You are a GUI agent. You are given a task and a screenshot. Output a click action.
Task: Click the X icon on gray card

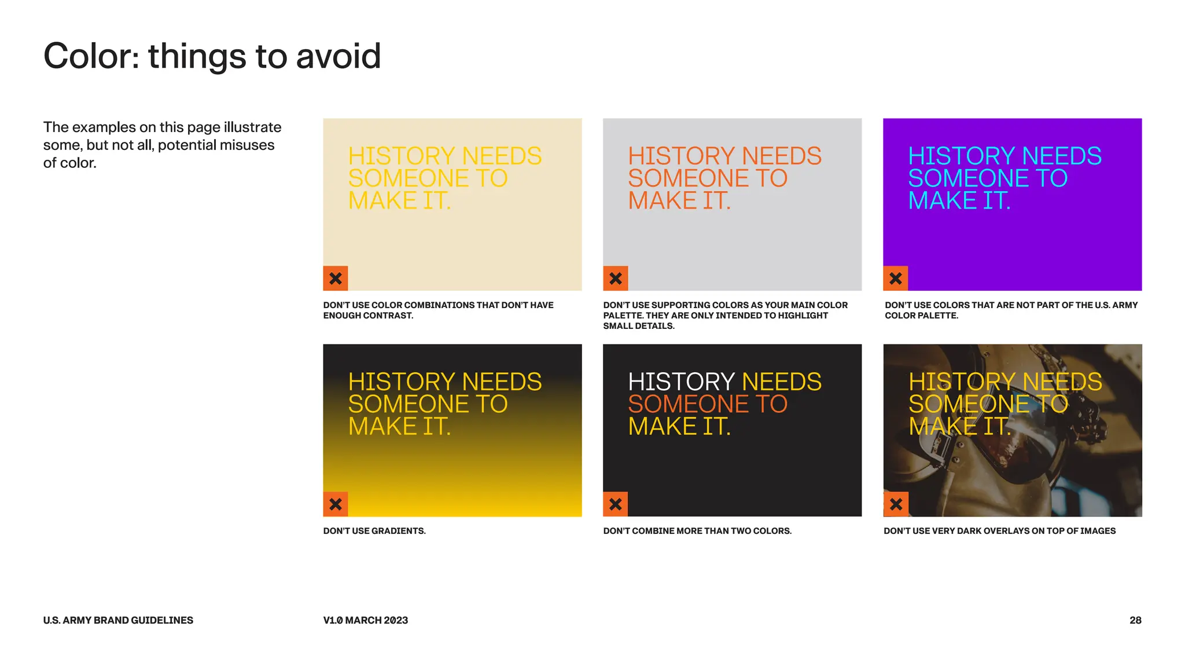click(616, 278)
